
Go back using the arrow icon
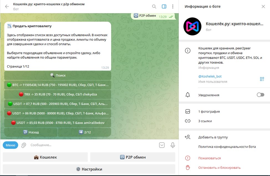pyautogui.click(x=7, y=7)
